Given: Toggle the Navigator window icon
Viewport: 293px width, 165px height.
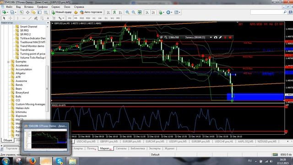Looking at the screenshot, I should pyautogui.click(x=33, y=12).
